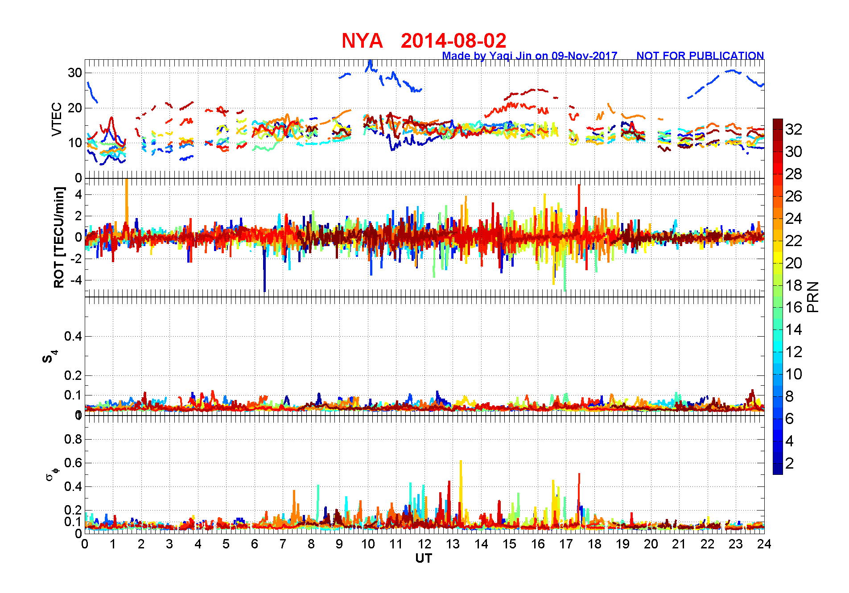The width and height of the screenshot is (849, 593).
Task: Click x-axis tick label '18'
Action: [x=594, y=544]
